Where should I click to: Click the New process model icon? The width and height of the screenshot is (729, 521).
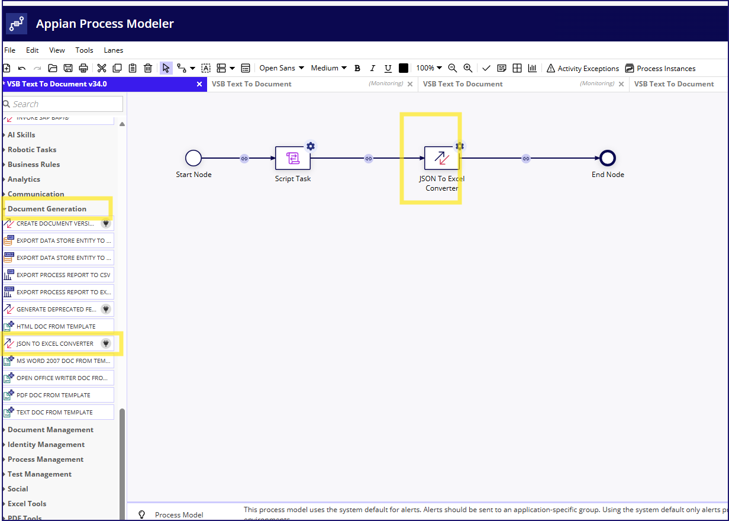coord(7,68)
